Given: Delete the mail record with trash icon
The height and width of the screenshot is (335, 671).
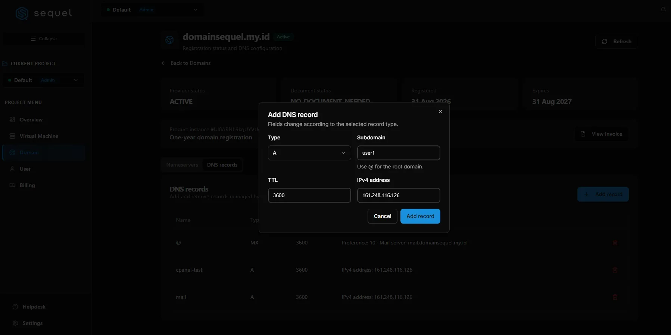Looking at the screenshot, I should coord(615,297).
